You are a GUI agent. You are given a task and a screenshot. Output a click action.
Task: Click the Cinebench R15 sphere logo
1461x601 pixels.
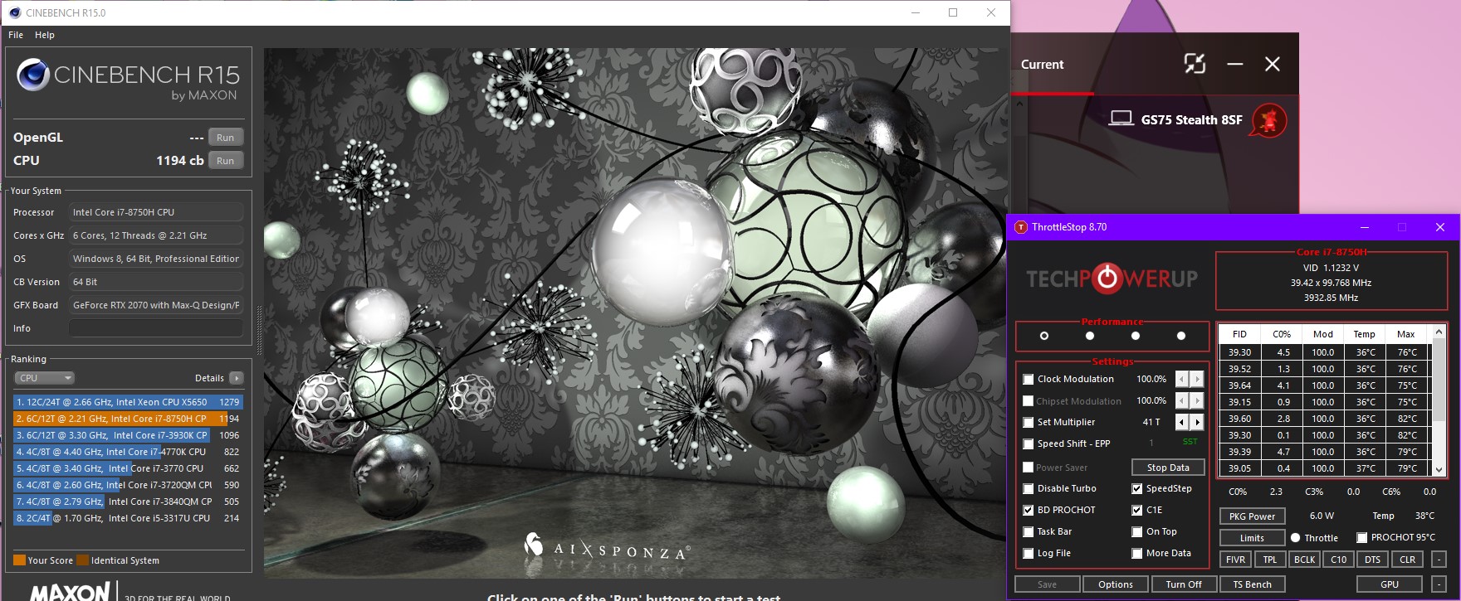coord(33,75)
